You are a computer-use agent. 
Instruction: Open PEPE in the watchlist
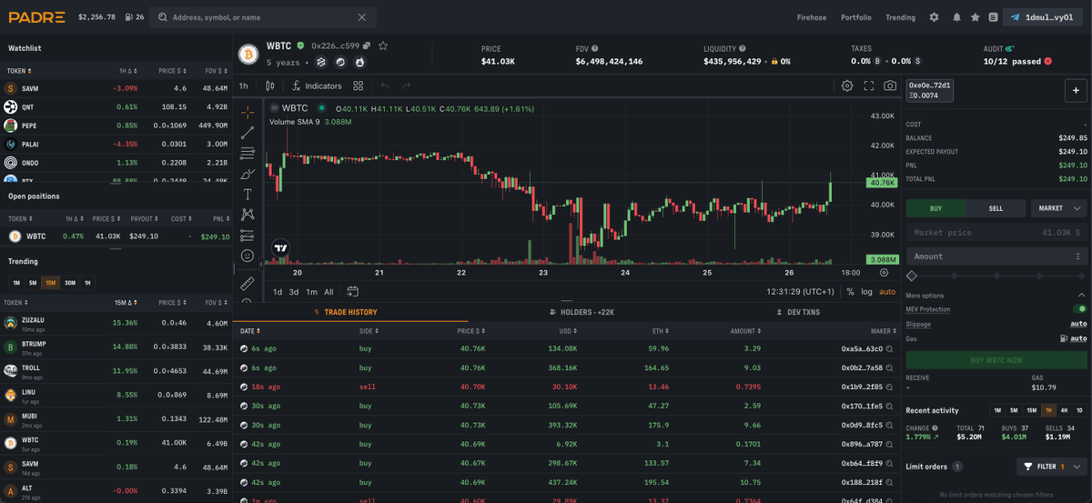click(x=116, y=126)
